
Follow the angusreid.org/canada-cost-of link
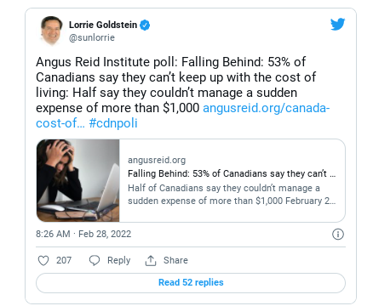pos(183,116)
